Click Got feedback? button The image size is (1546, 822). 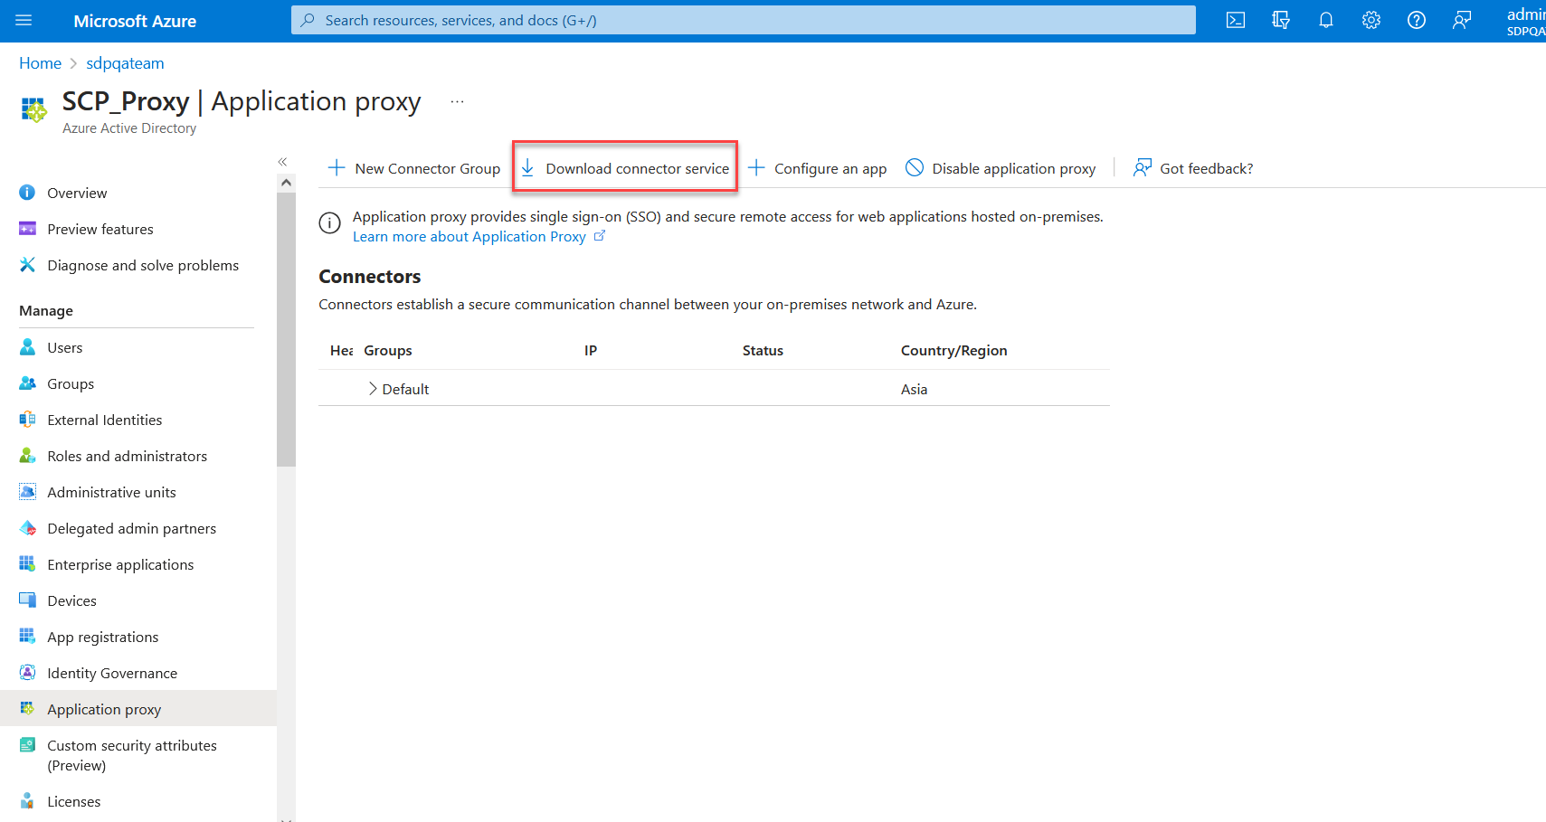tap(1193, 168)
